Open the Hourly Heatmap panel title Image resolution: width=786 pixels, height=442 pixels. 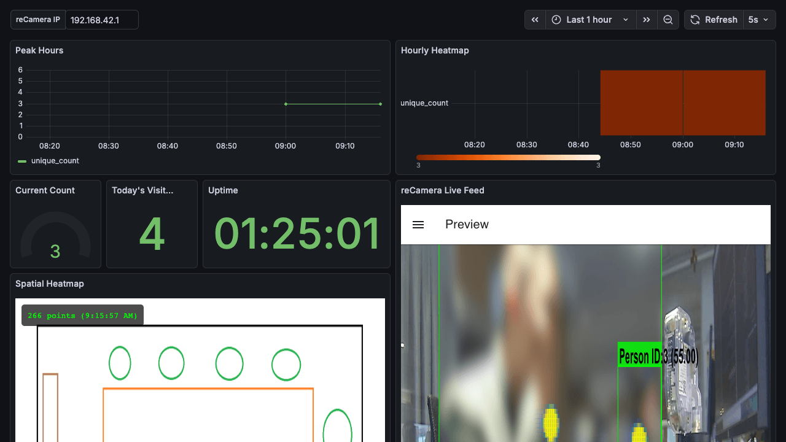click(435, 50)
